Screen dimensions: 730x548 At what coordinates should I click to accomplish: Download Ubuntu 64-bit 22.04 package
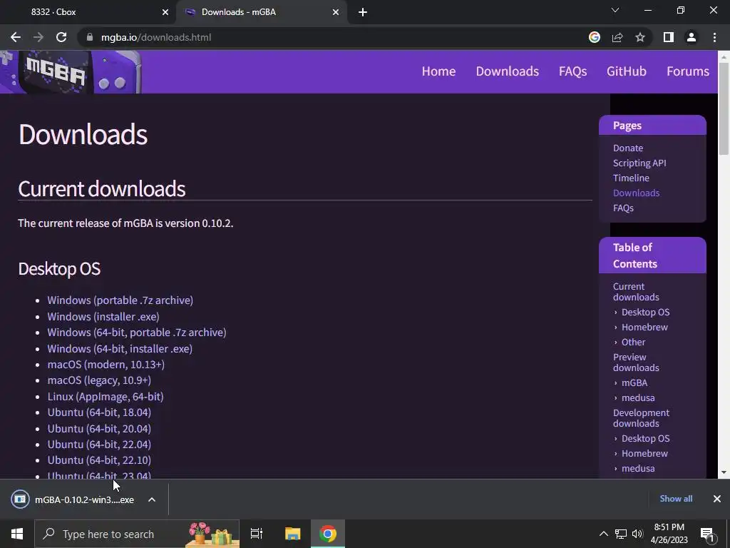point(99,445)
